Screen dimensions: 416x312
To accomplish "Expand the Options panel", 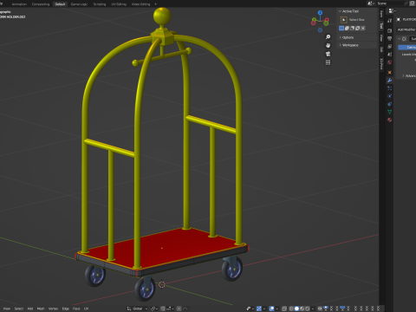I will point(340,37).
